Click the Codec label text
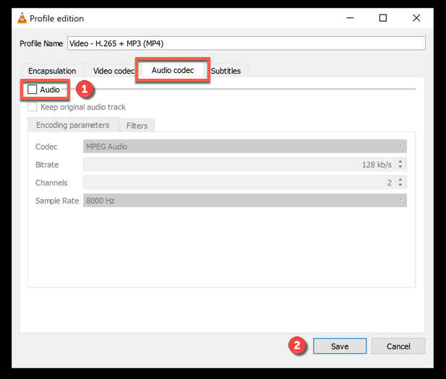 click(46, 147)
